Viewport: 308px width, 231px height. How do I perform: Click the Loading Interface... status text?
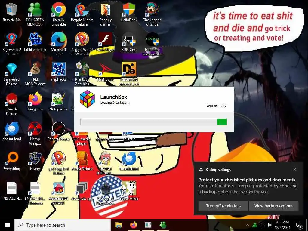tap(115, 103)
